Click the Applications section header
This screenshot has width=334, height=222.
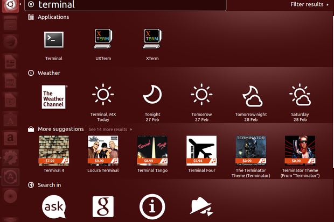[48, 17]
